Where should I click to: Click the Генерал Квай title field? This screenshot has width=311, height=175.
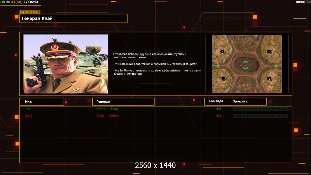pos(73,18)
